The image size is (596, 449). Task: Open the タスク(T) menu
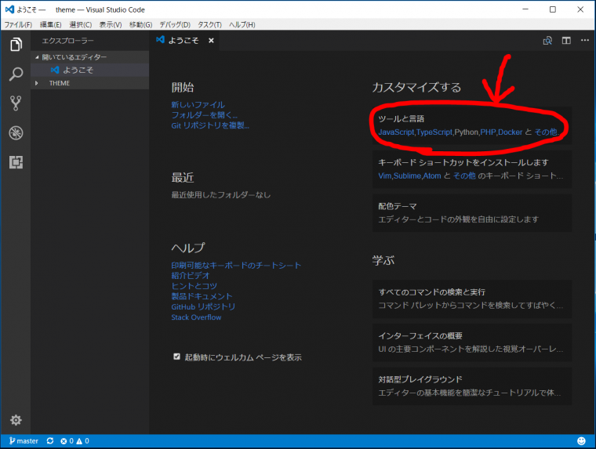point(209,25)
